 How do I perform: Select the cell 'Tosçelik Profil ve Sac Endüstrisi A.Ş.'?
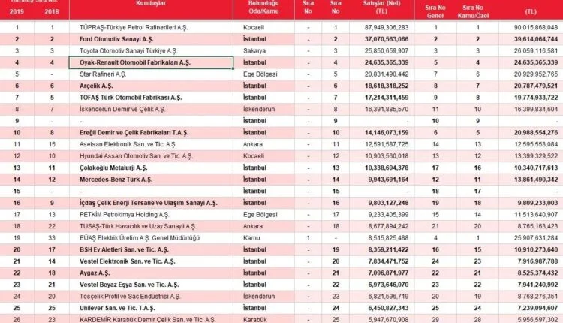[151, 297]
